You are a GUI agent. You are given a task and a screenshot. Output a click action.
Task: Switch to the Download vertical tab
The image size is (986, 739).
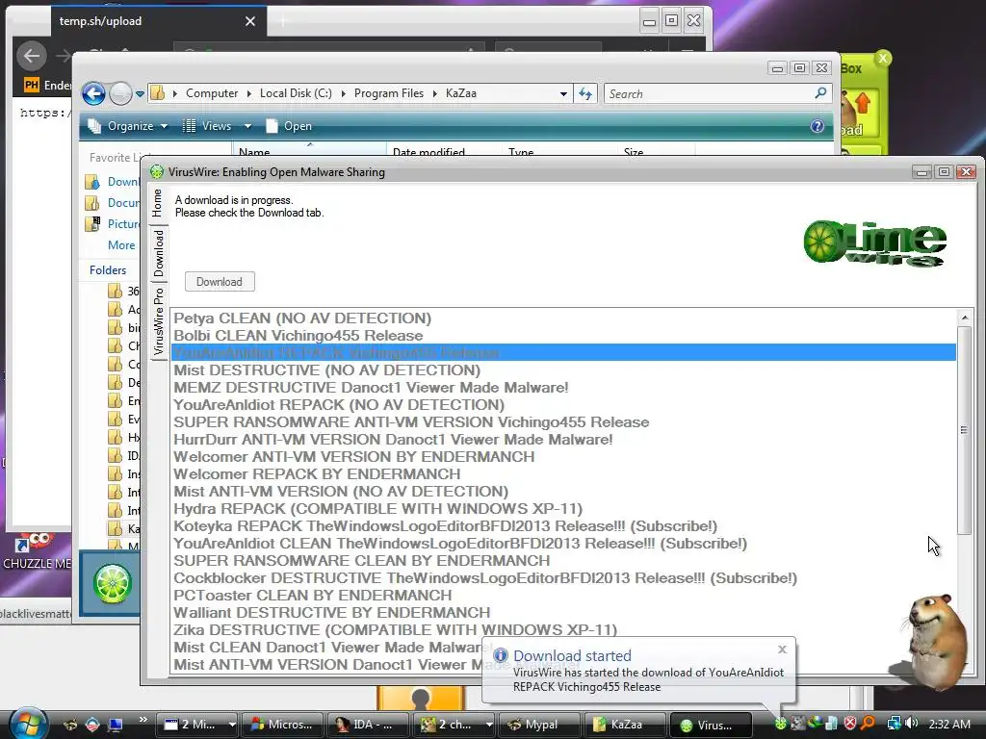[x=158, y=253]
